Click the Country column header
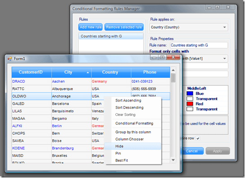The image size is (245, 178). pos(111,72)
